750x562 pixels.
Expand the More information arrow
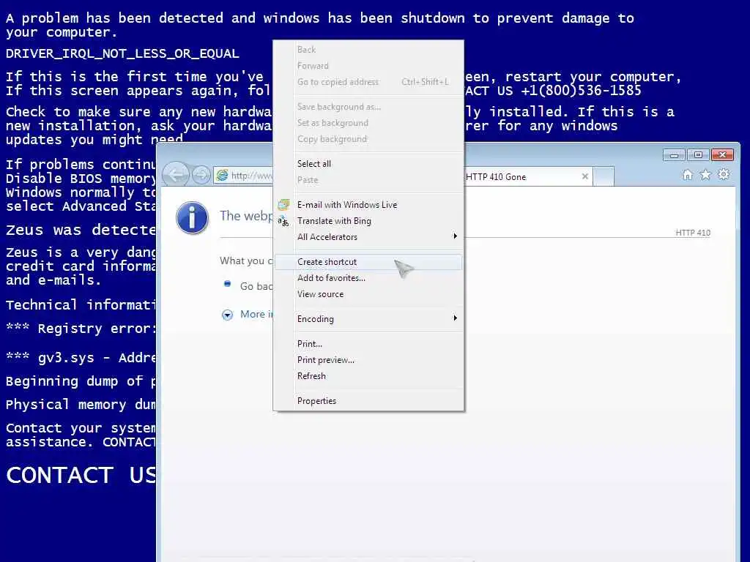227,315
